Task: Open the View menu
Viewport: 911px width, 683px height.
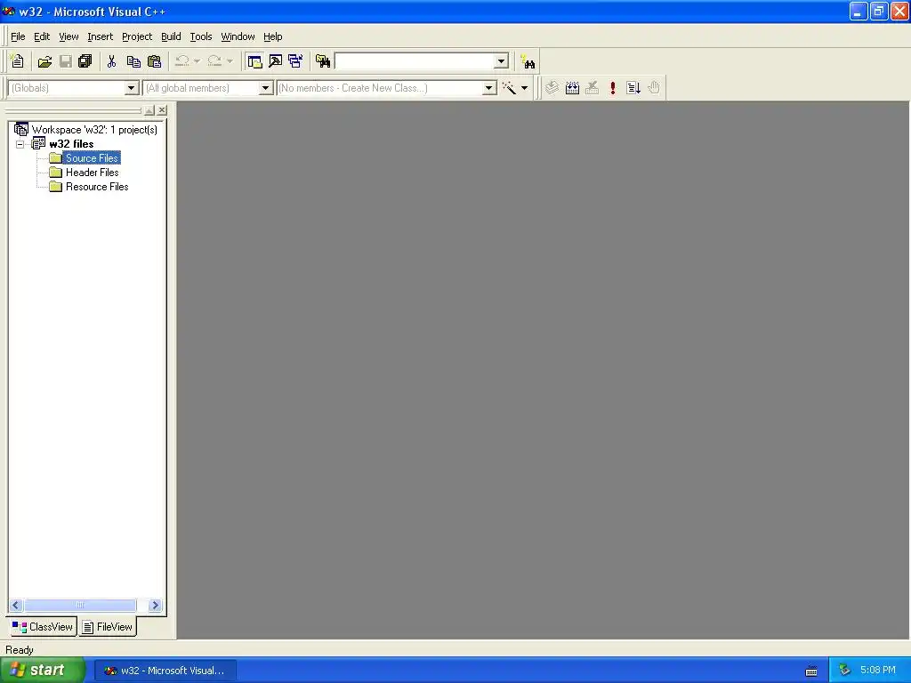Action: tap(69, 36)
